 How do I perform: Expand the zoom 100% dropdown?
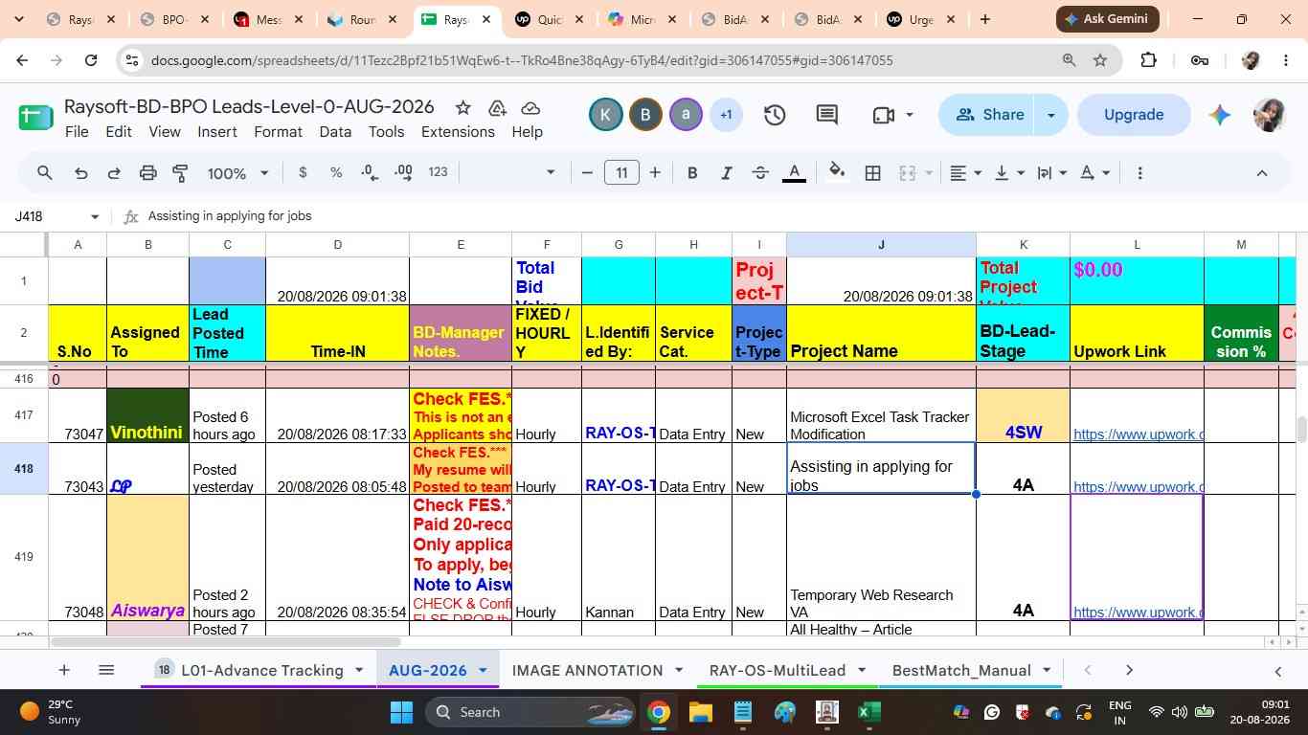[238, 173]
